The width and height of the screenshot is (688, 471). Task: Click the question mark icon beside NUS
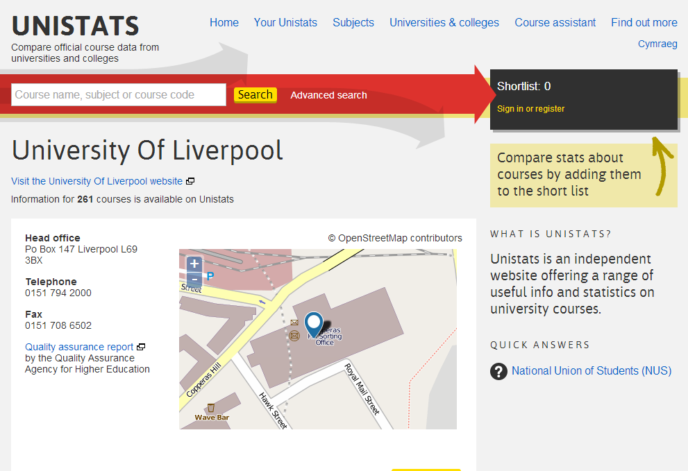pyautogui.click(x=498, y=371)
